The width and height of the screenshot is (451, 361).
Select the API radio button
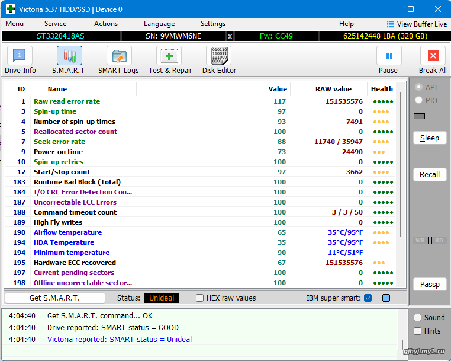(x=419, y=87)
